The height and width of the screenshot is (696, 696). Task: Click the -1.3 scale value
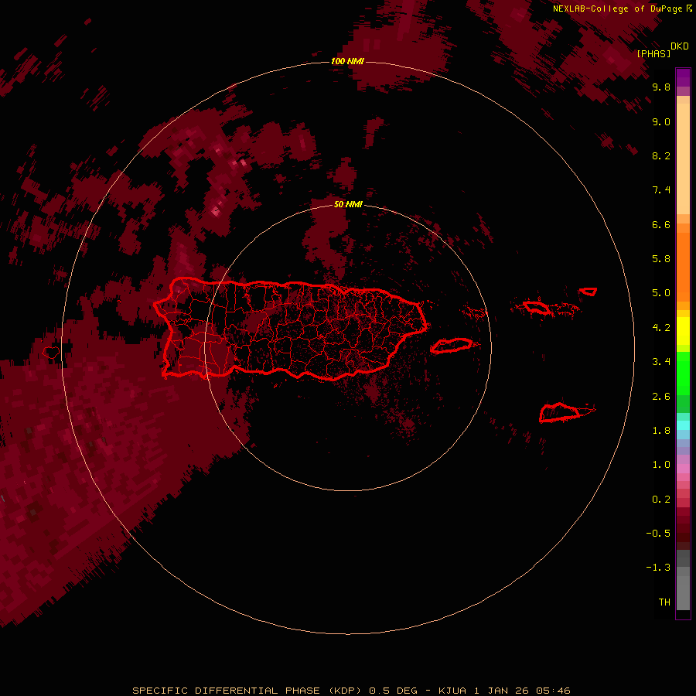[658, 568]
